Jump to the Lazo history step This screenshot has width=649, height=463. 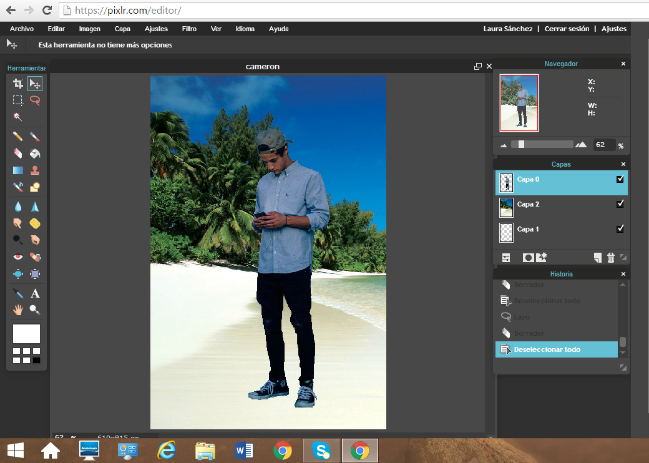pyautogui.click(x=556, y=317)
